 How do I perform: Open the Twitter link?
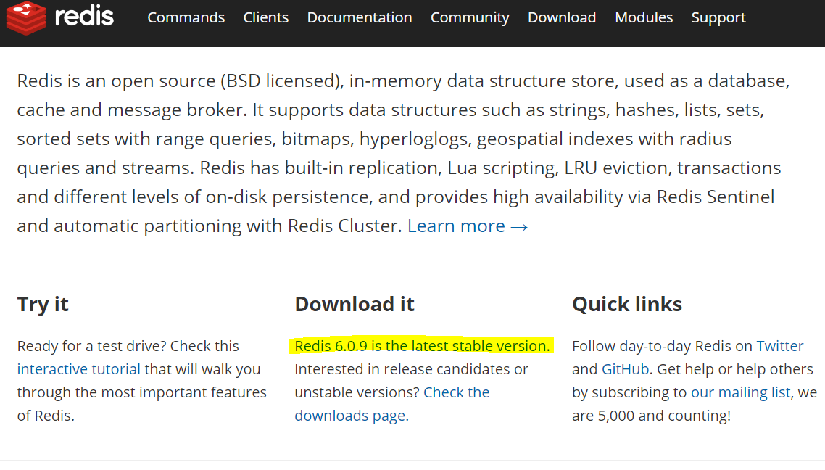(779, 345)
